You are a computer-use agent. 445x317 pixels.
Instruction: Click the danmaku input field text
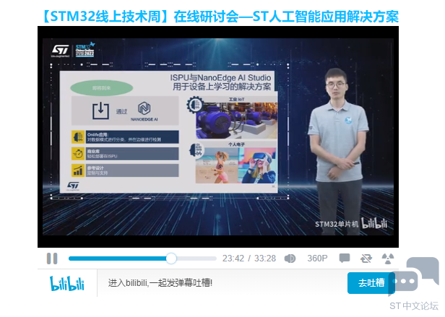(160, 283)
